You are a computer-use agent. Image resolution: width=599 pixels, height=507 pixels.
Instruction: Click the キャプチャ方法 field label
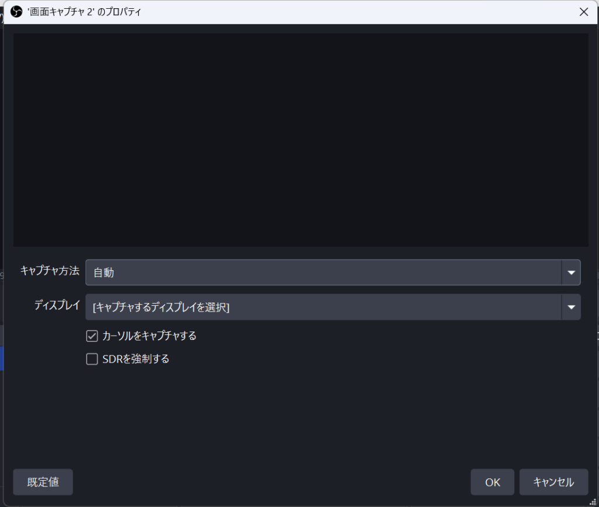pyautogui.click(x=50, y=271)
